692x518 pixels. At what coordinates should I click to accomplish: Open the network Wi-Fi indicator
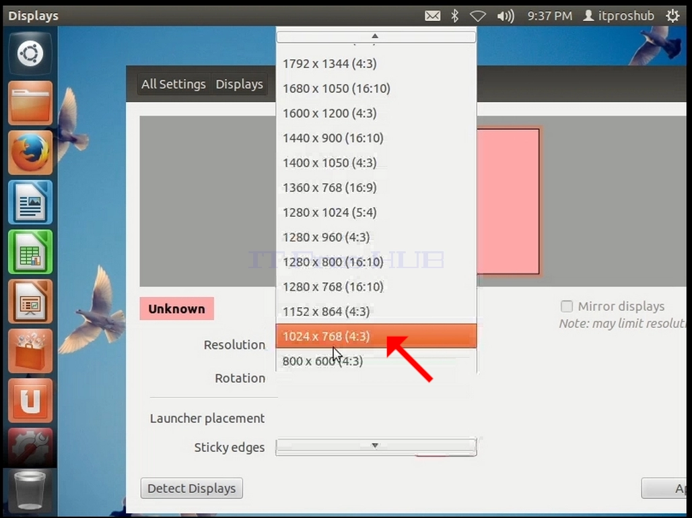(x=478, y=16)
